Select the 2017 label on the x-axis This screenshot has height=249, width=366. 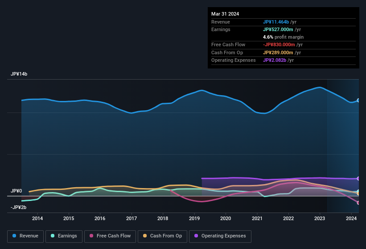click(x=132, y=218)
